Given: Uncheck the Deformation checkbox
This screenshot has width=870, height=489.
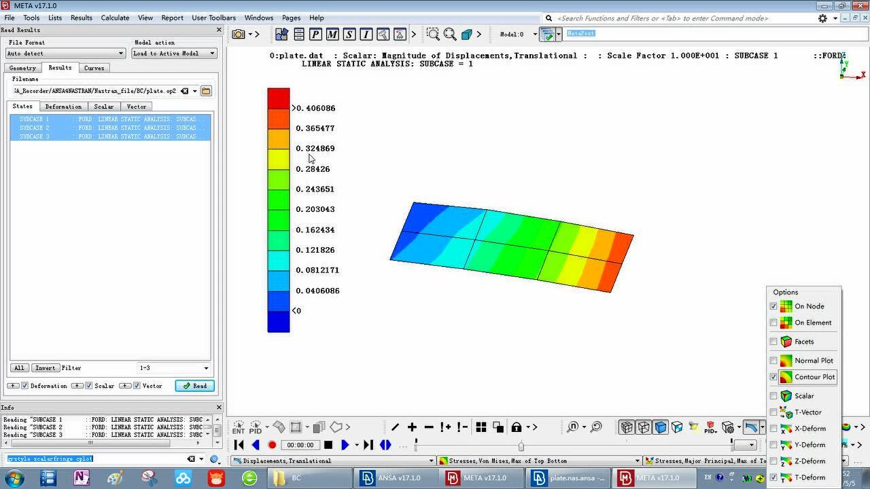Looking at the screenshot, I should (x=25, y=386).
